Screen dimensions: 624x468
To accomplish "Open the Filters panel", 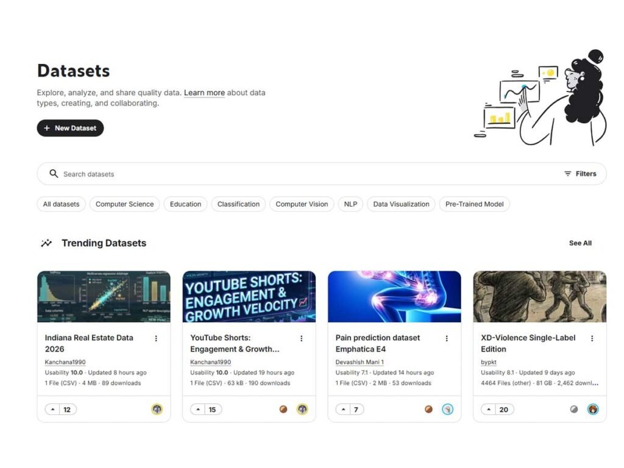I will click(x=580, y=174).
